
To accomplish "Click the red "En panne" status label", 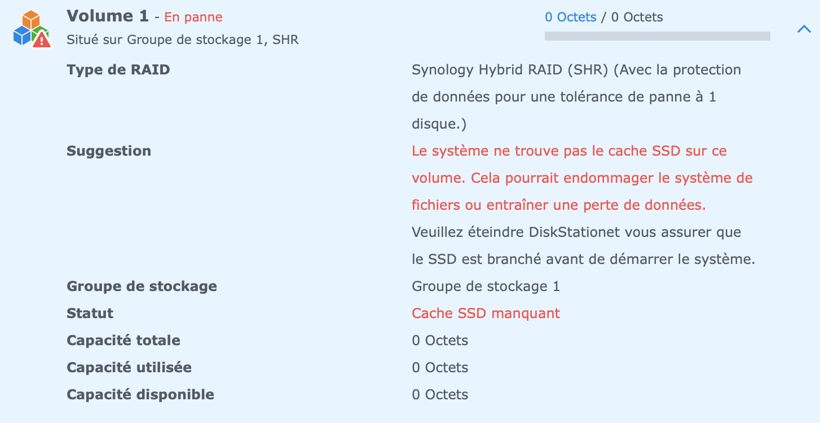I will (193, 17).
